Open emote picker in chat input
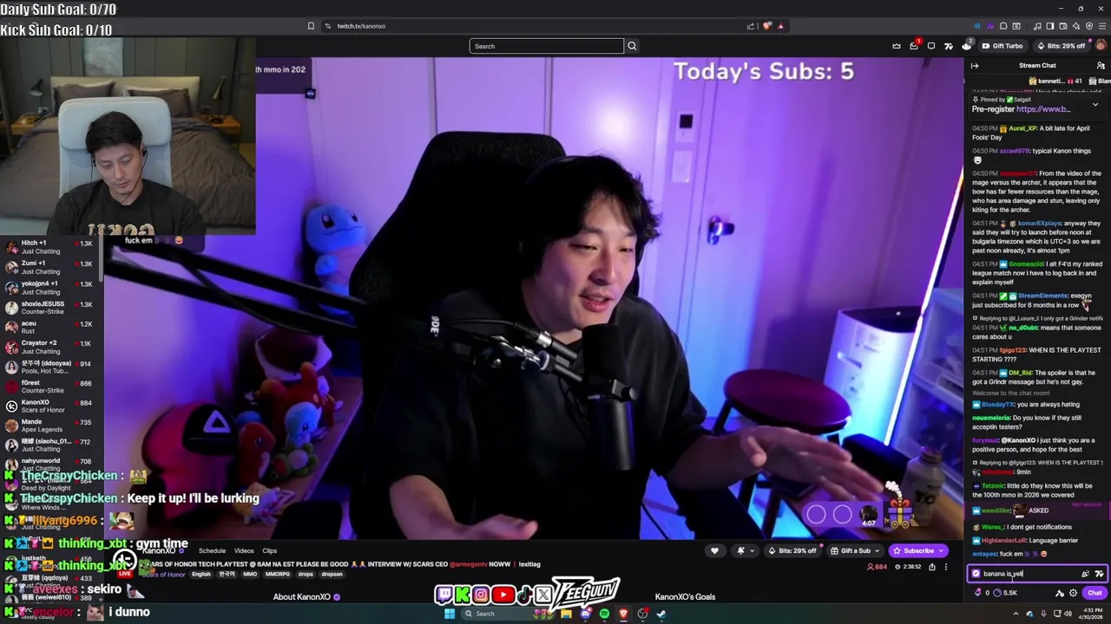 pyautogui.click(x=1085, y=574)
